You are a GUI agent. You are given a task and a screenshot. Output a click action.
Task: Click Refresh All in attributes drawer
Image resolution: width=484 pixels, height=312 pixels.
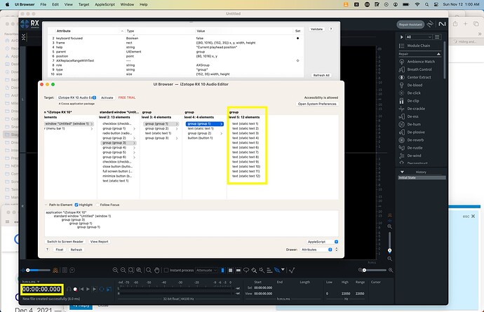321,75
